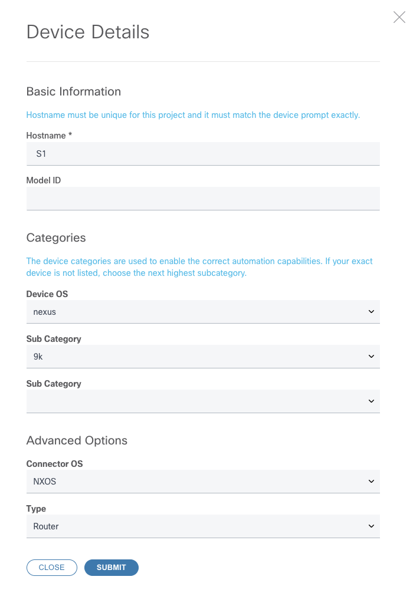413x593 pixels.
Task: Click the chevron arrow on Device OS
Action: [x=371, y=312]
